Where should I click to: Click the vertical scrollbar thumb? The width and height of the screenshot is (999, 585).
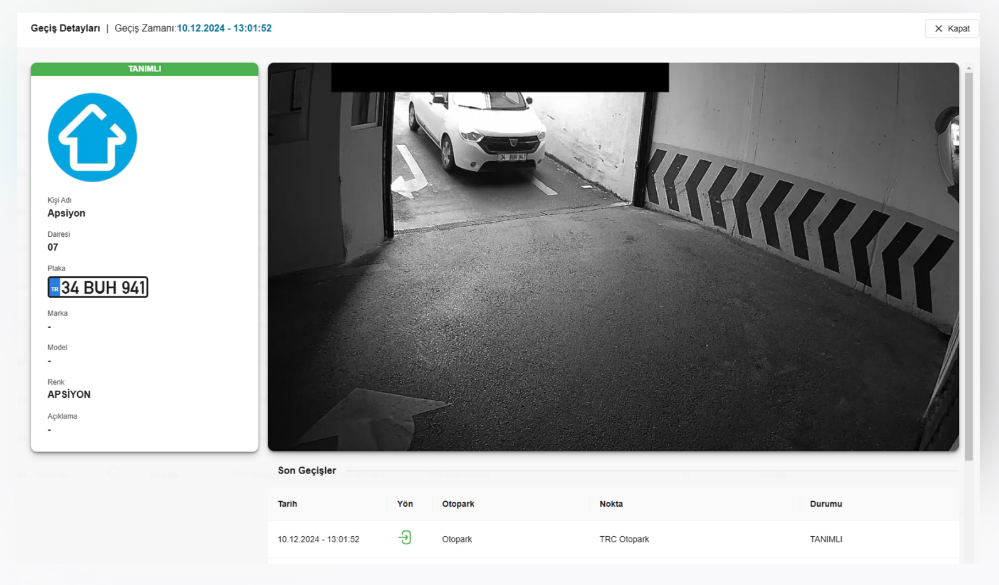point(969,267)
